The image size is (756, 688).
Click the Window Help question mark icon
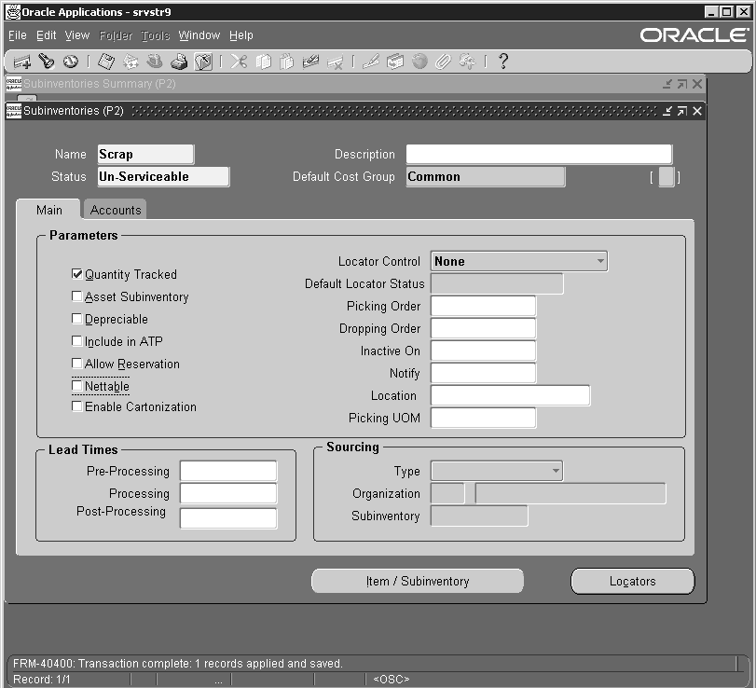502,62
